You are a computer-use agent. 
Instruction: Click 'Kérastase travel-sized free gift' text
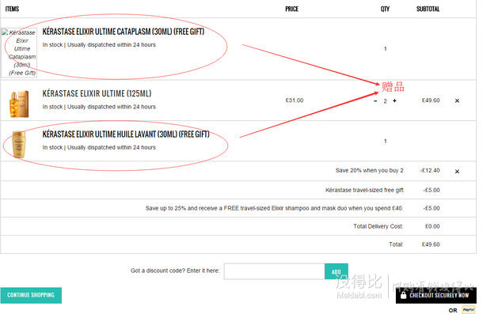[364, 191]
